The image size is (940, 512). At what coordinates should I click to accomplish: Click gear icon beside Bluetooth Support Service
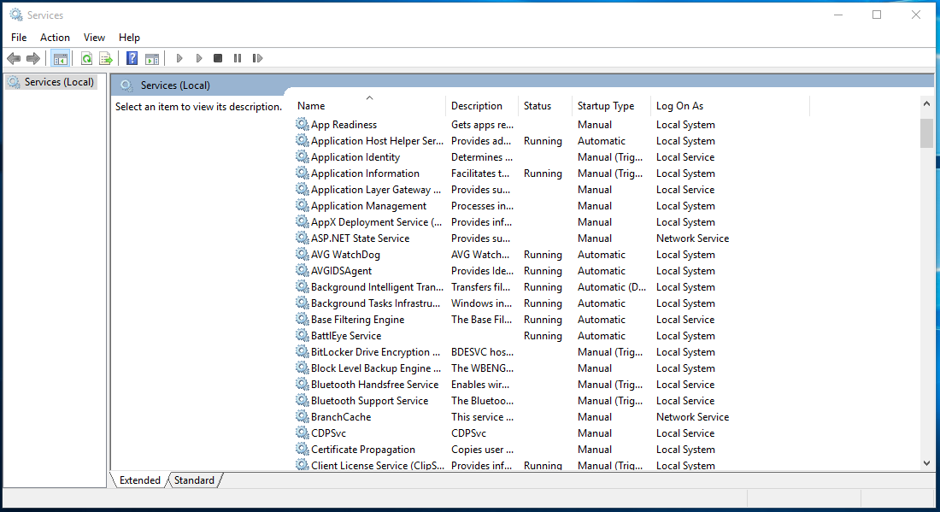pyautogui.click(x=303, y=400)
